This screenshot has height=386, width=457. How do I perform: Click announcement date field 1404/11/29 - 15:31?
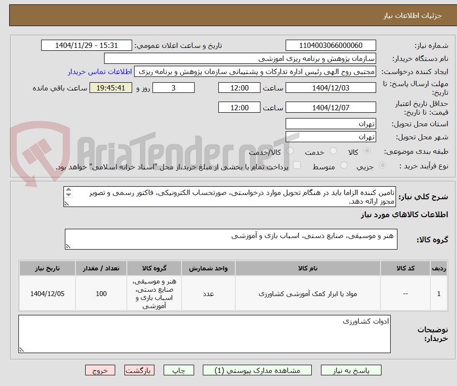[87, 45]
